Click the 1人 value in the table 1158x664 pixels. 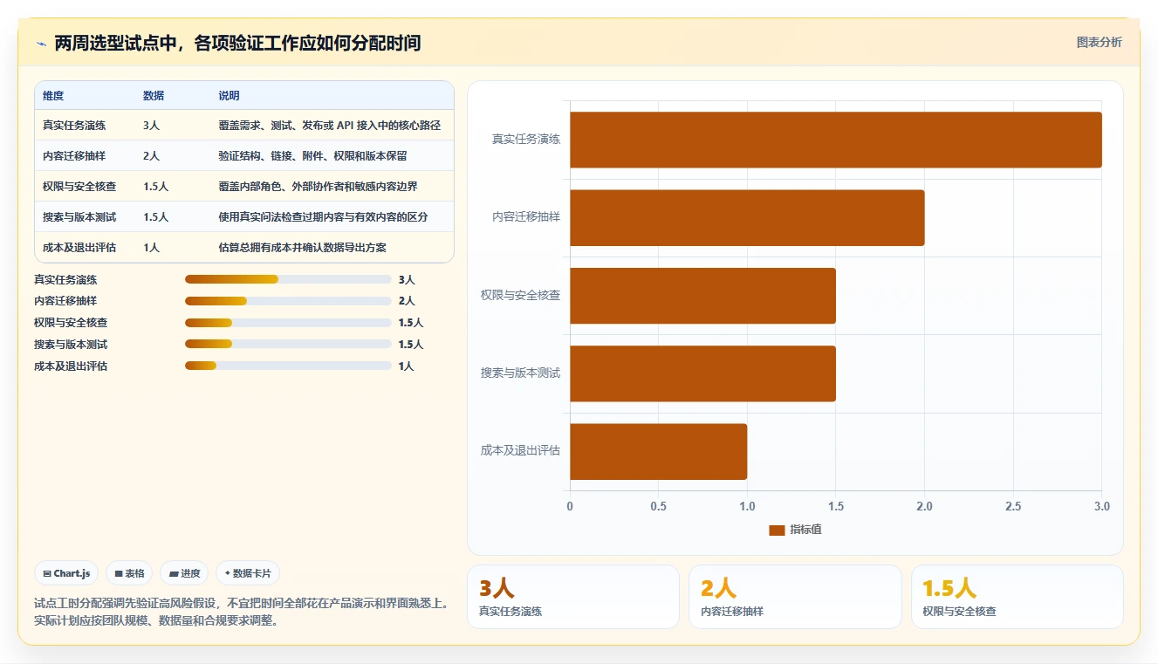151,247
